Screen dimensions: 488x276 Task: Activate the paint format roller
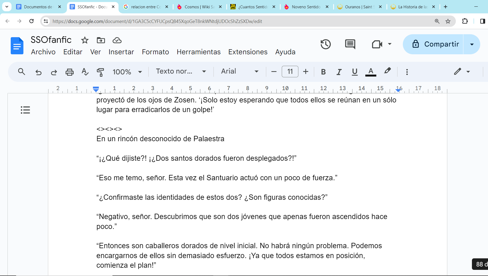(100, 72)
